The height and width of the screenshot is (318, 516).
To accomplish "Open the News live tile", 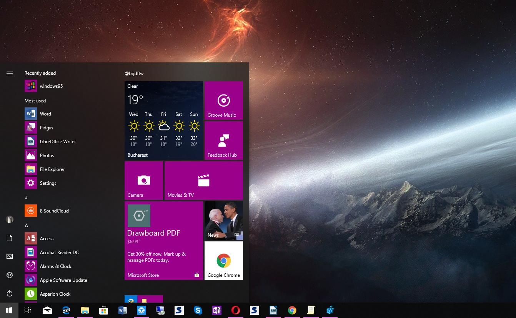I will (x=224, y=221).
